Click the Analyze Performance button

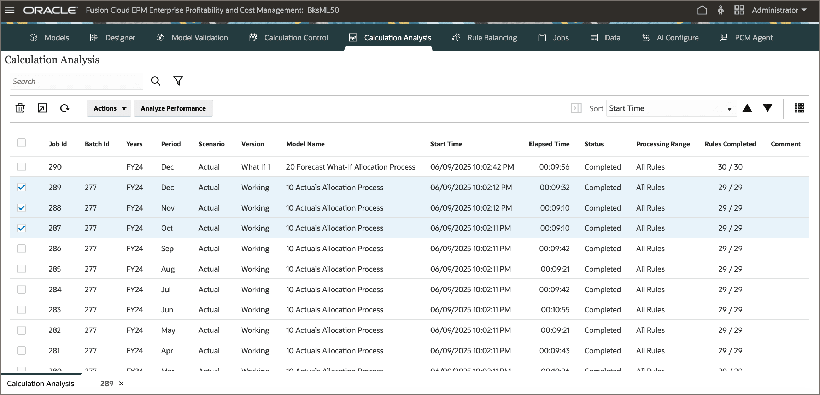(x=173, y=108)
